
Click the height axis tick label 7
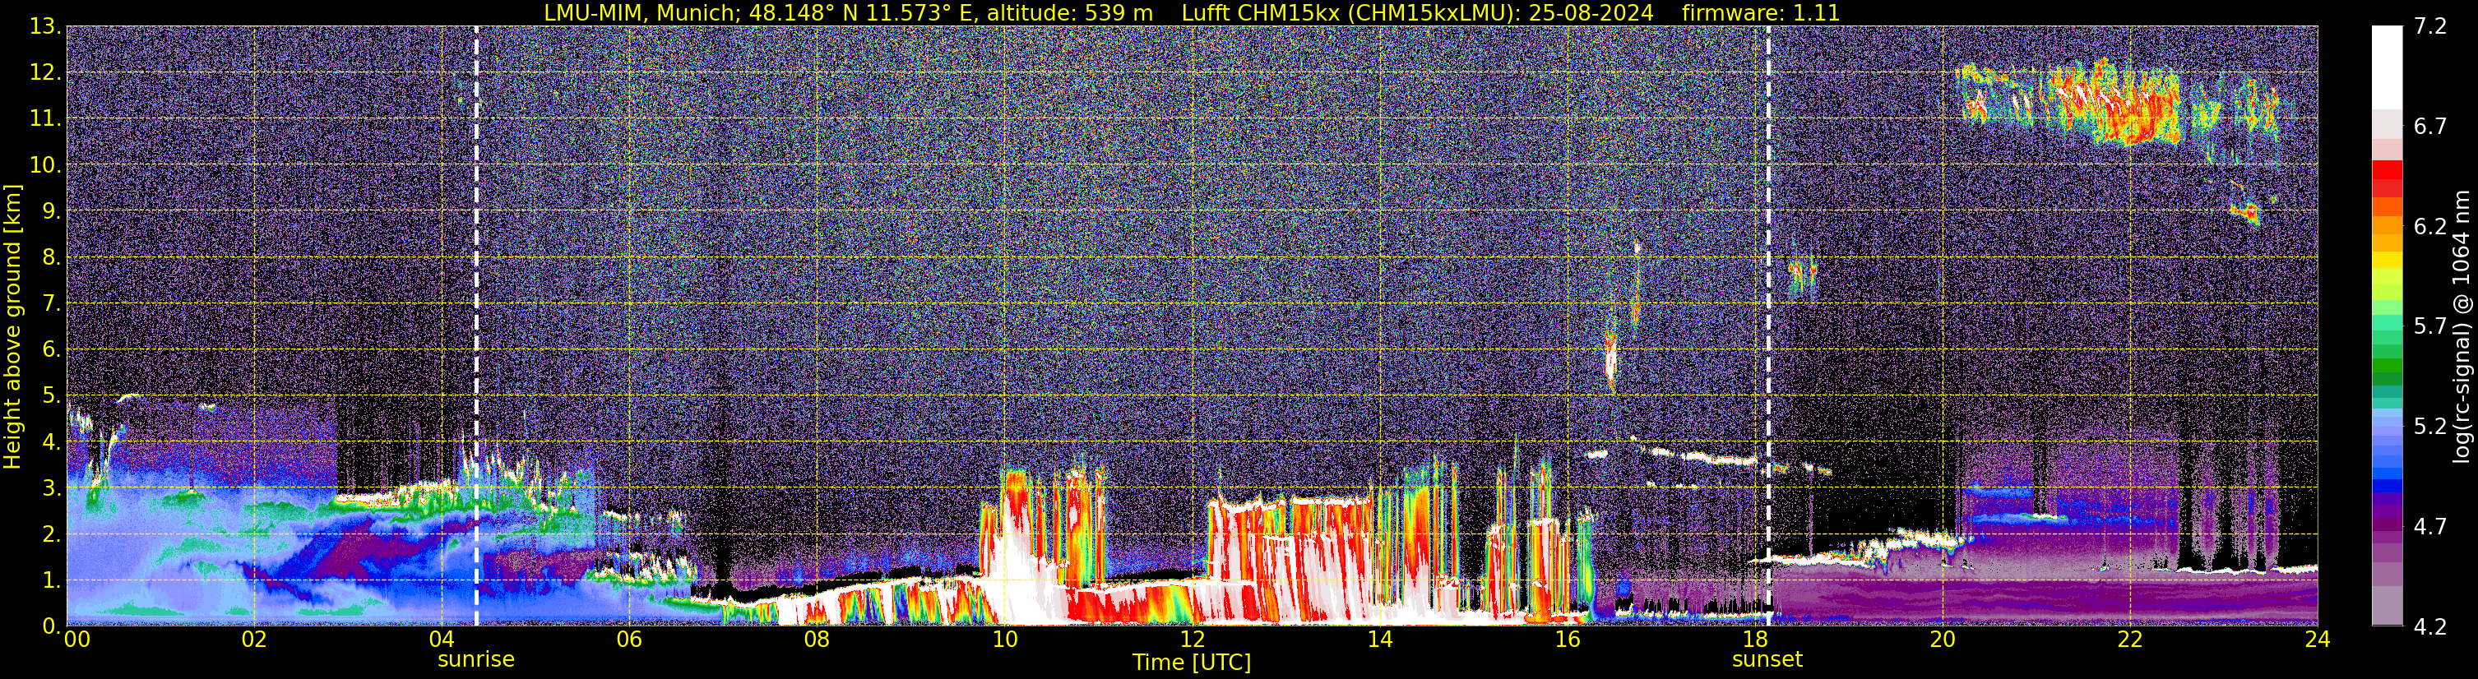51,304
